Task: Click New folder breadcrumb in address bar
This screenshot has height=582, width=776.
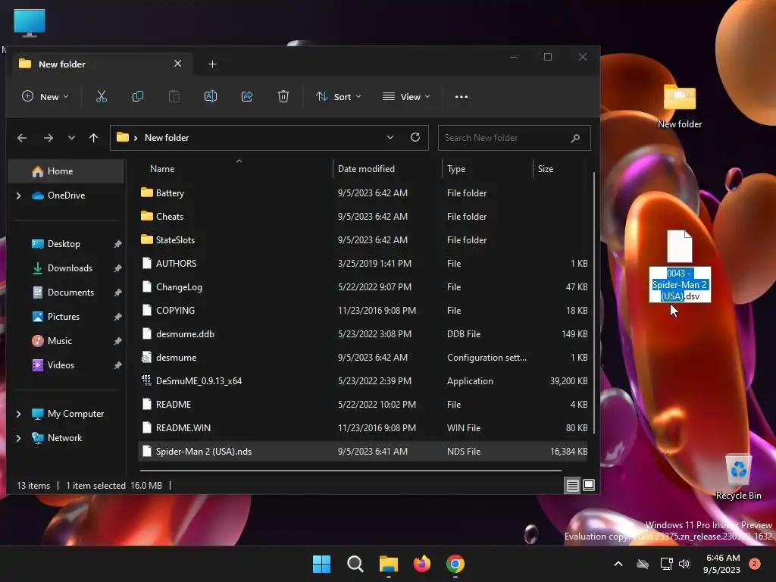Action: click(x=167, y=138)
